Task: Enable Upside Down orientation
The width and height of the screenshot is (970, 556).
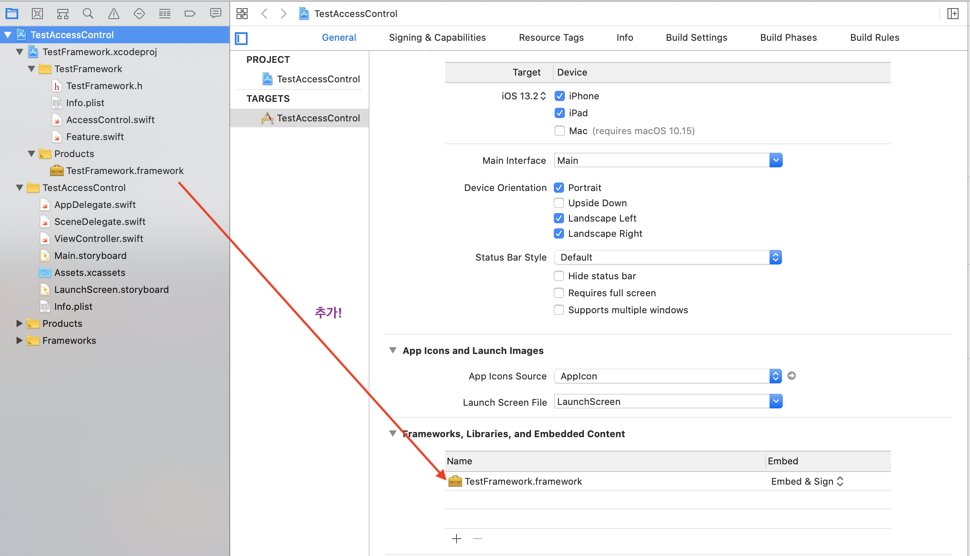Action: click(x=559, y=203)
